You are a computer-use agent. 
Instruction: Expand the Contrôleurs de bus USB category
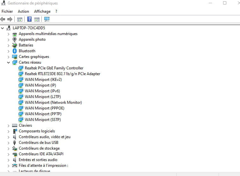click(x=9, y=143)
